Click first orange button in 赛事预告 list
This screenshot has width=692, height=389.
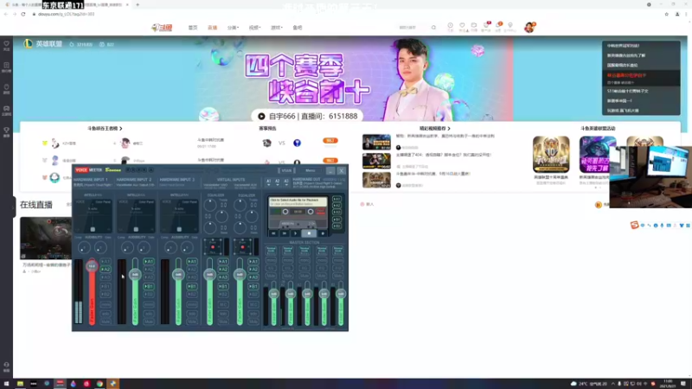330,141
